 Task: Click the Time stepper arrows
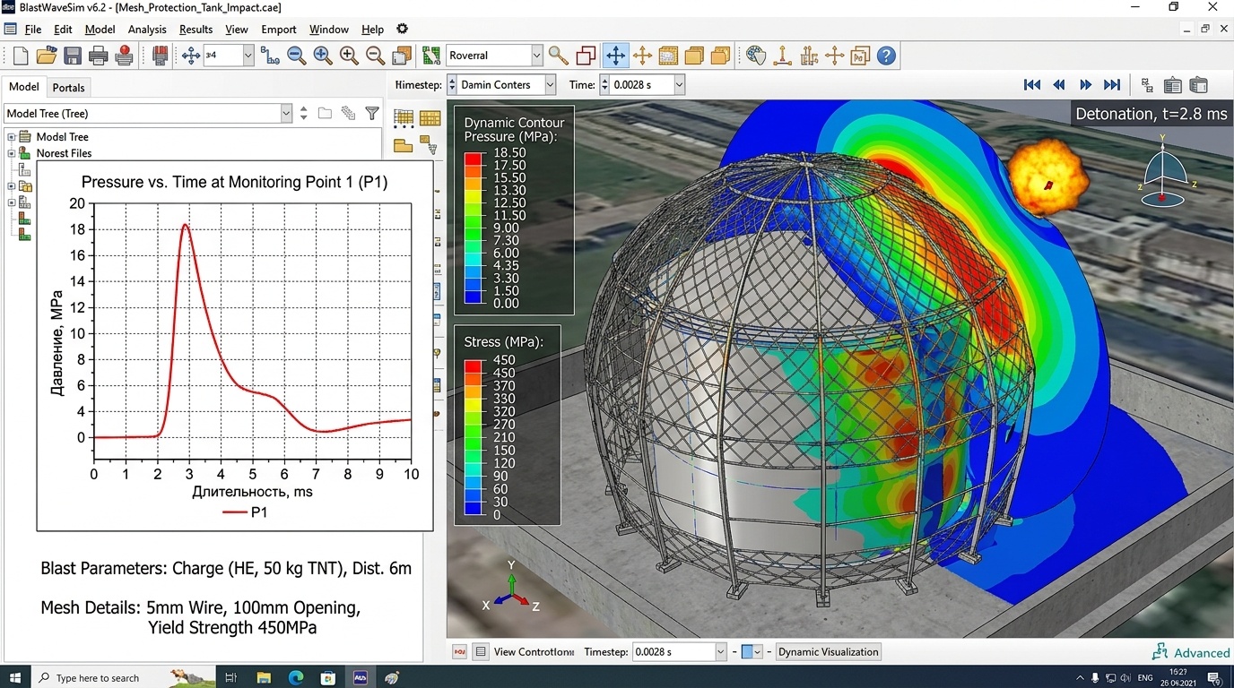point(604,85)
